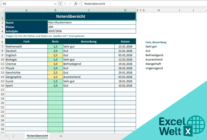
Task: Select the 2025/2026 school year cell
Action: point(92,31)
